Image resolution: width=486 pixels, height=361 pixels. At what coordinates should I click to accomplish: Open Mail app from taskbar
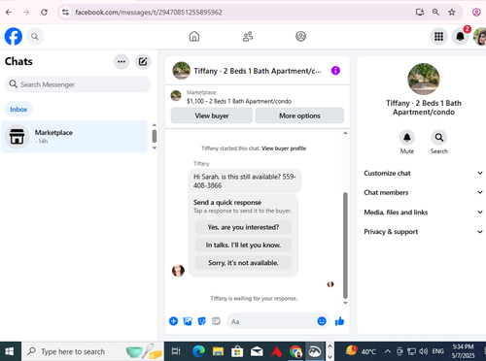(257, 351)
